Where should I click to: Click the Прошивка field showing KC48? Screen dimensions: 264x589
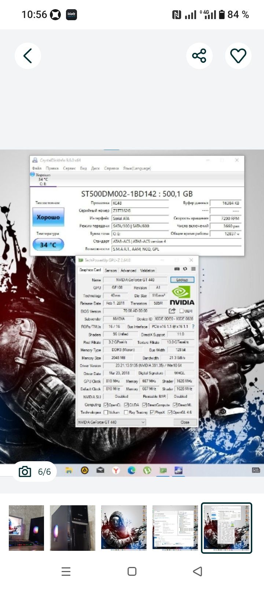(x=140, y=203)
